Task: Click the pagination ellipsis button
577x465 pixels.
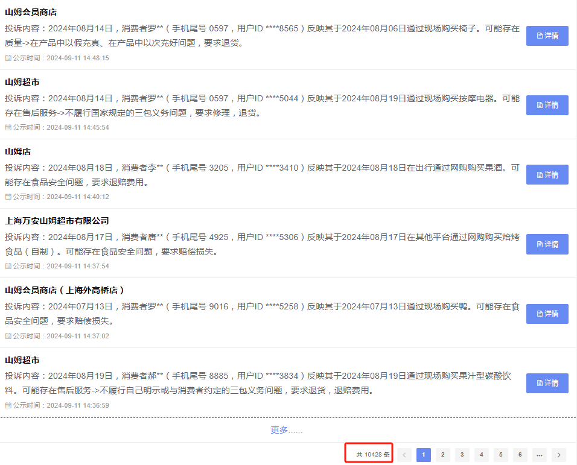Action: [539, 454]
